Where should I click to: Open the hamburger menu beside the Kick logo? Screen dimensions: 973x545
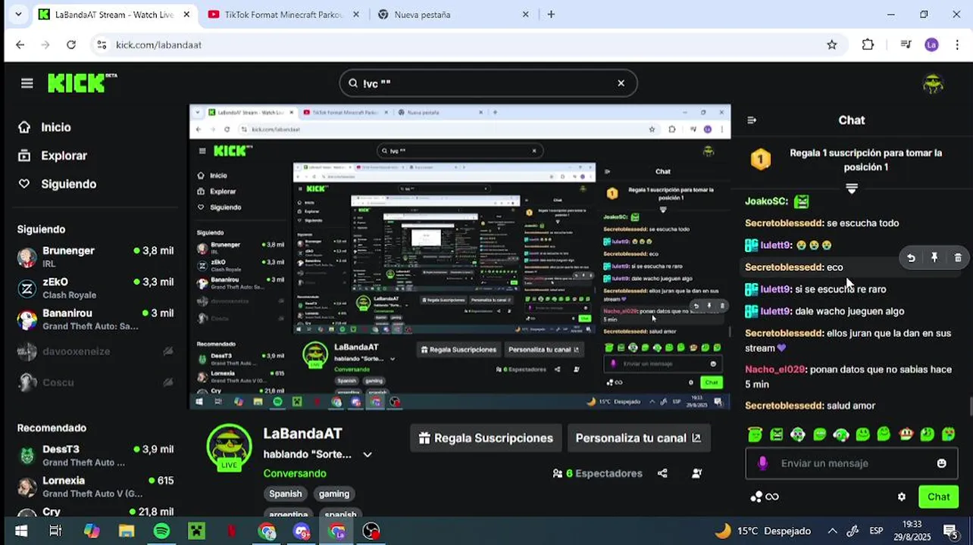click(27, 83)
